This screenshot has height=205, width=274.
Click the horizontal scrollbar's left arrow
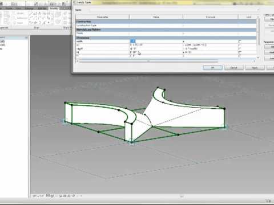(x=77, y=61)
